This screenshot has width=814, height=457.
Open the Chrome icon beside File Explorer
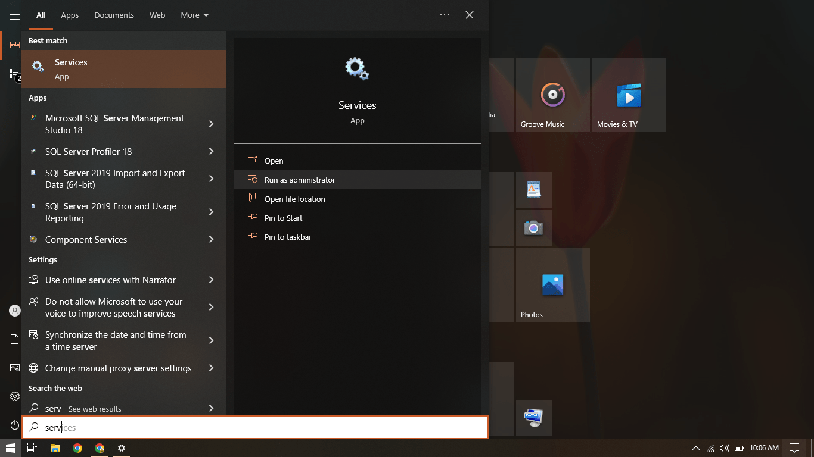pyautogui.click(x=77, y=448)
